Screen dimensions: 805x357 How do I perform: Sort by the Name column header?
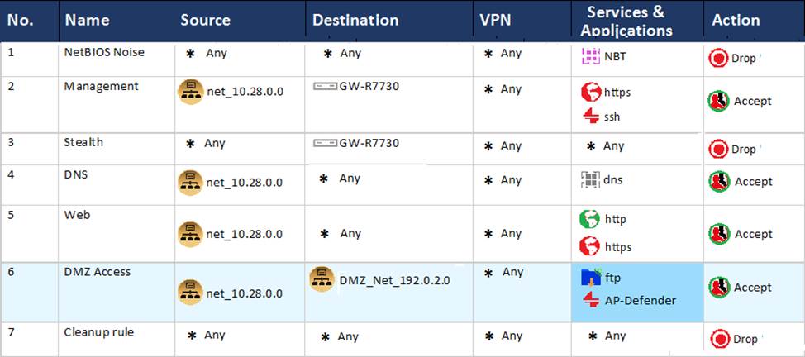88,20
